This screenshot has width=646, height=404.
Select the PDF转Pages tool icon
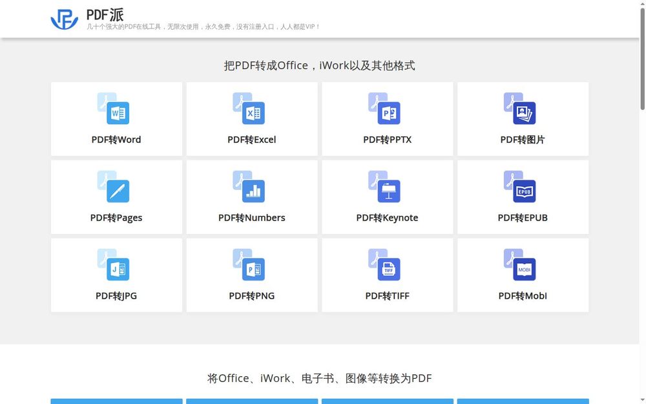point(116,189)
